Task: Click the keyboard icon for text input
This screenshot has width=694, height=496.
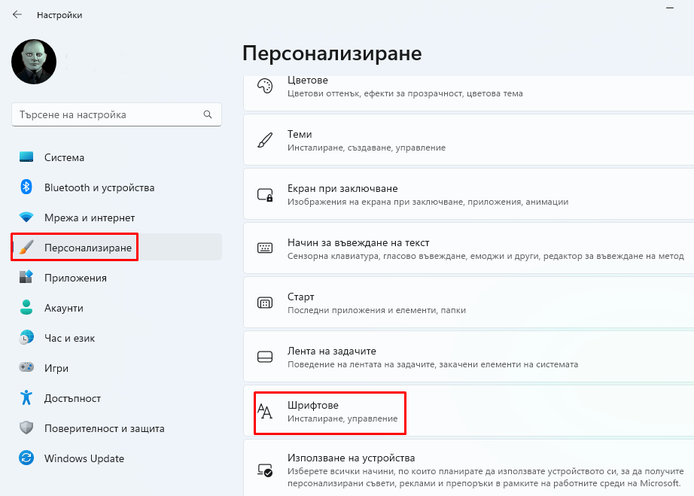Action: click(x=265, y=248)
